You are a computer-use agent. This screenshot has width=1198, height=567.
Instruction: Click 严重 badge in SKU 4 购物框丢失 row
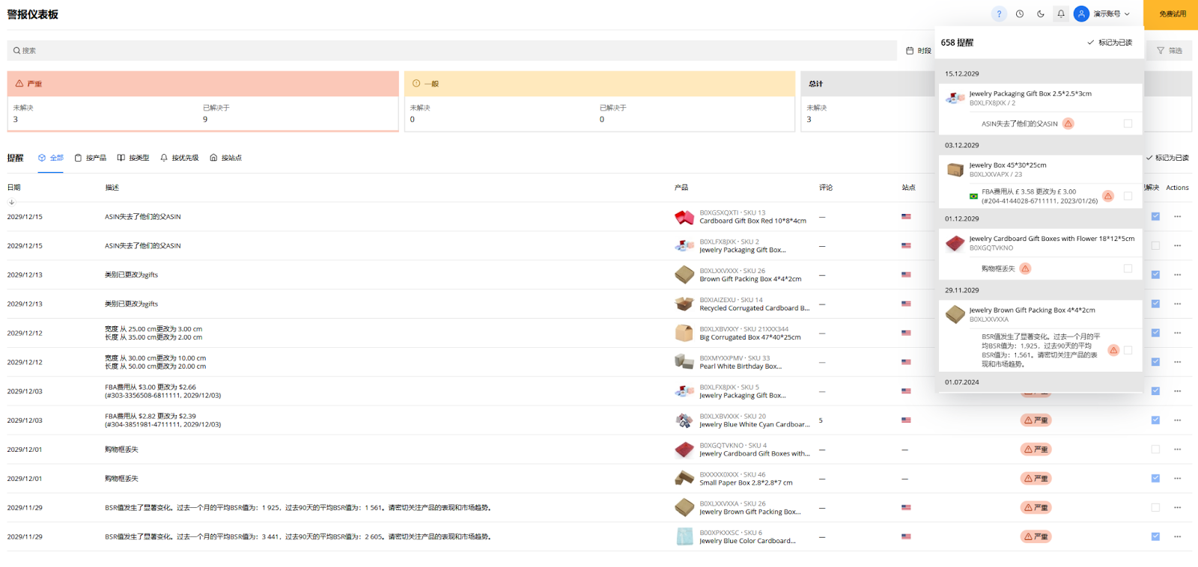pyautogui.click(x=1036, y=450)
